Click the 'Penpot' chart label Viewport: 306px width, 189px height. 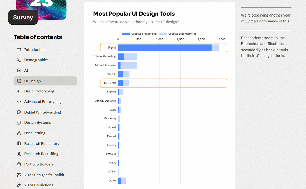(x=111, y=136)
